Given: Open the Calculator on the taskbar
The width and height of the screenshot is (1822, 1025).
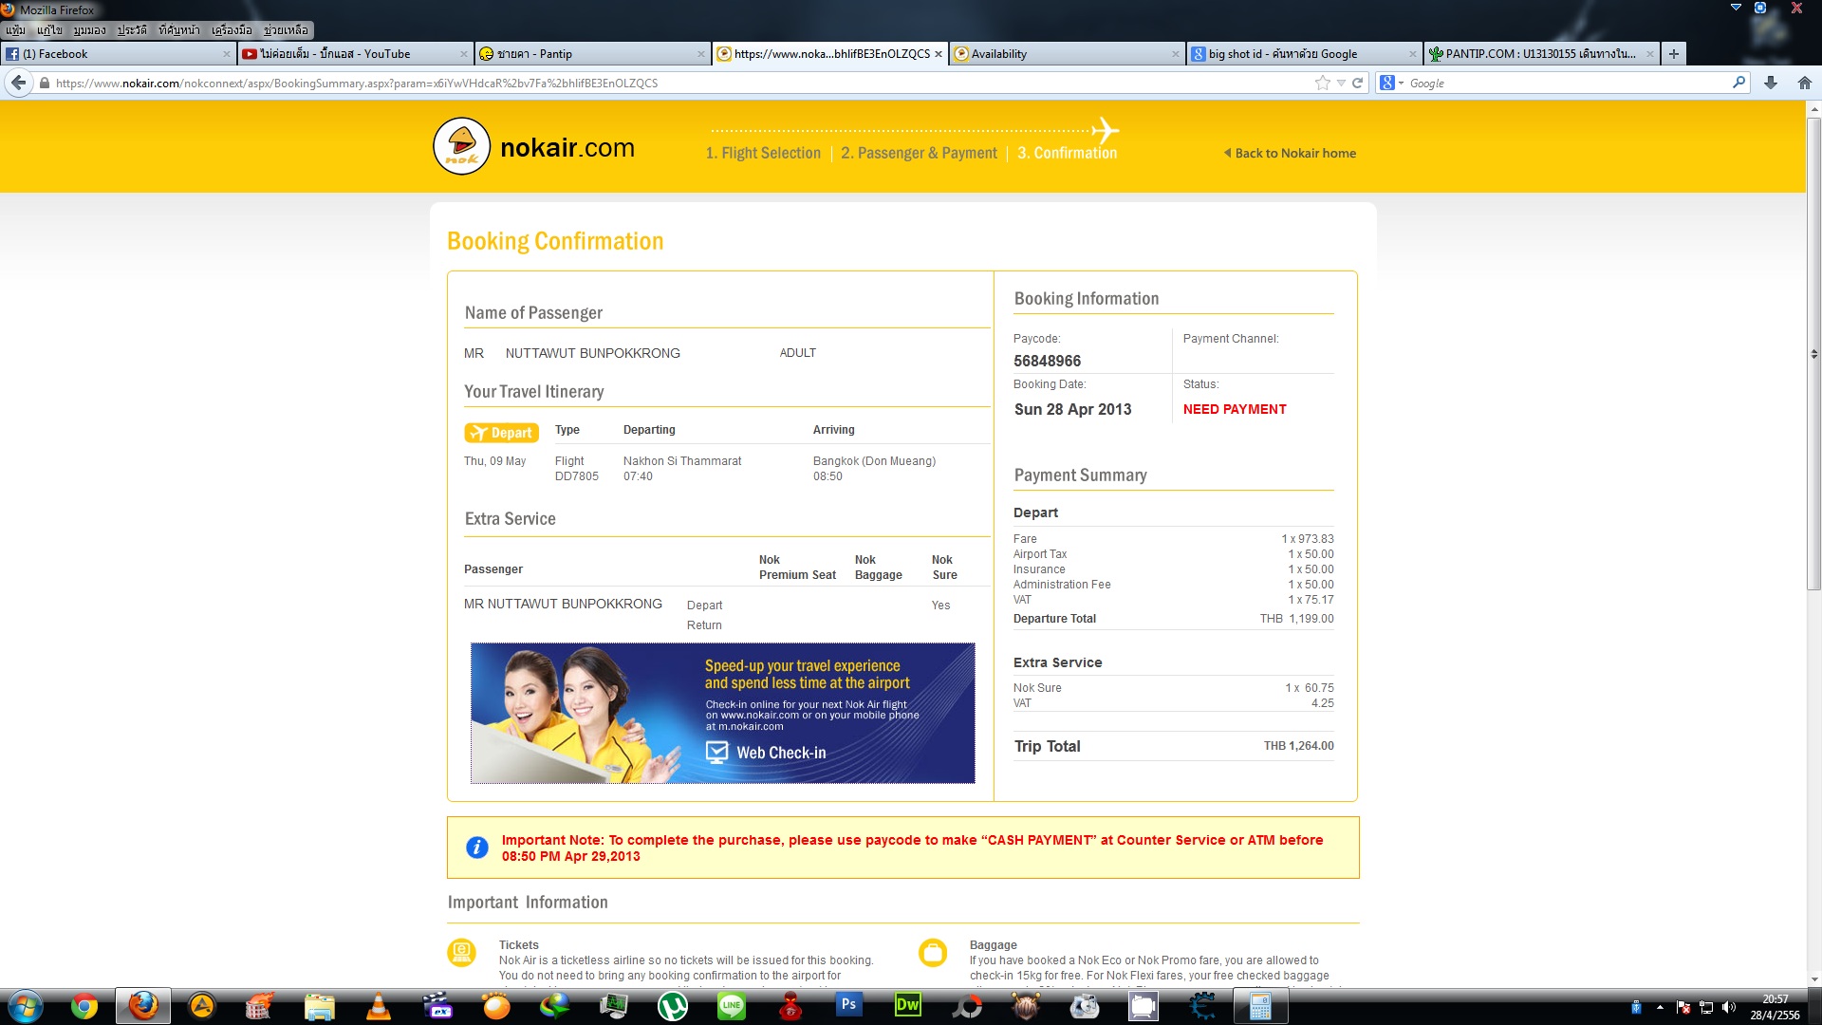Looking at the screenshot, I should click(x=1260, y=1006).
